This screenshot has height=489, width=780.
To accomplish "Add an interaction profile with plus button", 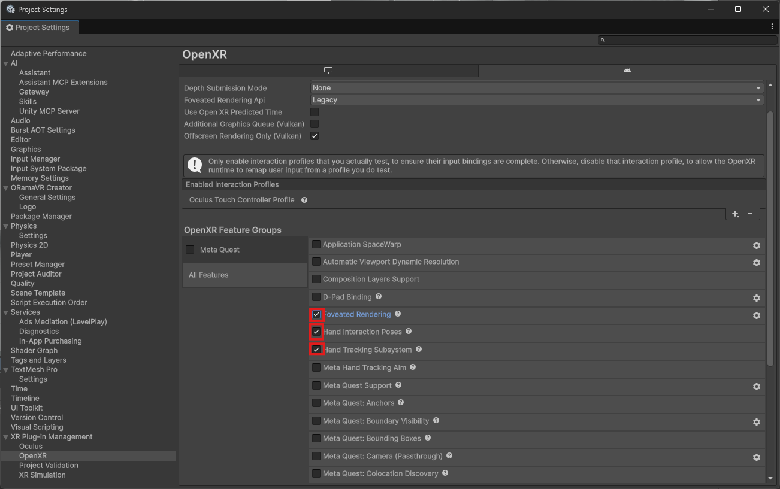I will [x=736, y=214].
